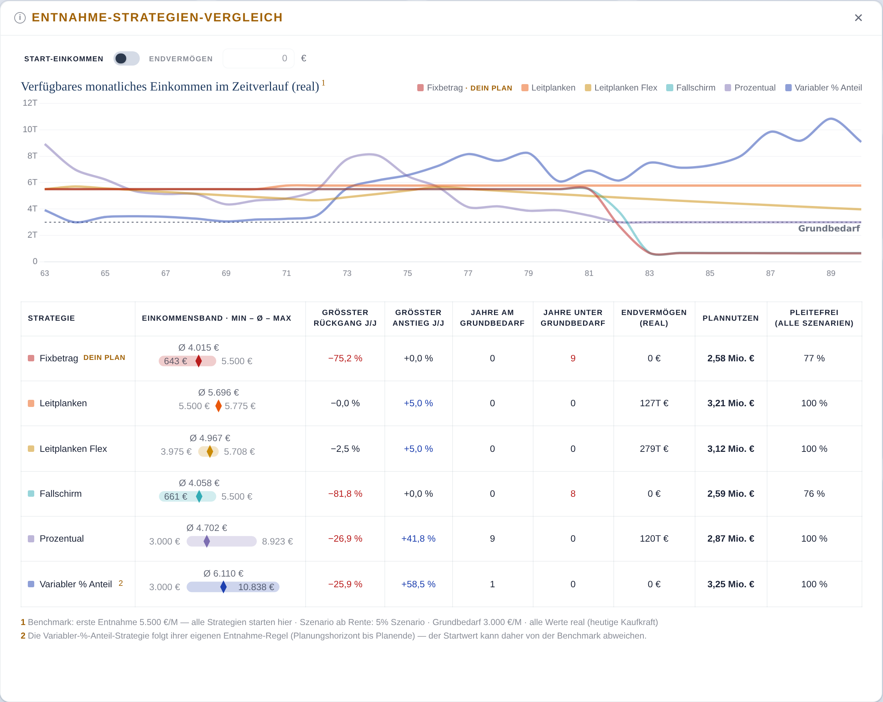Click the age 75 label on x-axis
This screenshot has height=702, width=883.
click(x=408, y=273)
